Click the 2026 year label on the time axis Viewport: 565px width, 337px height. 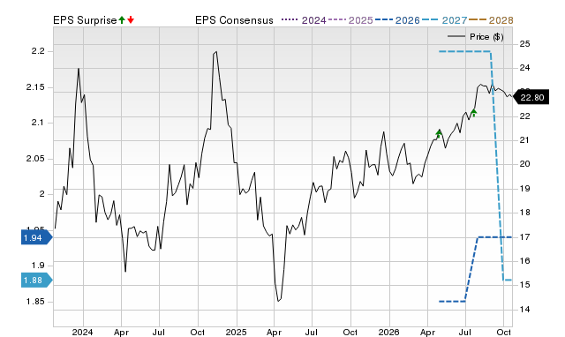click(388, 332)
